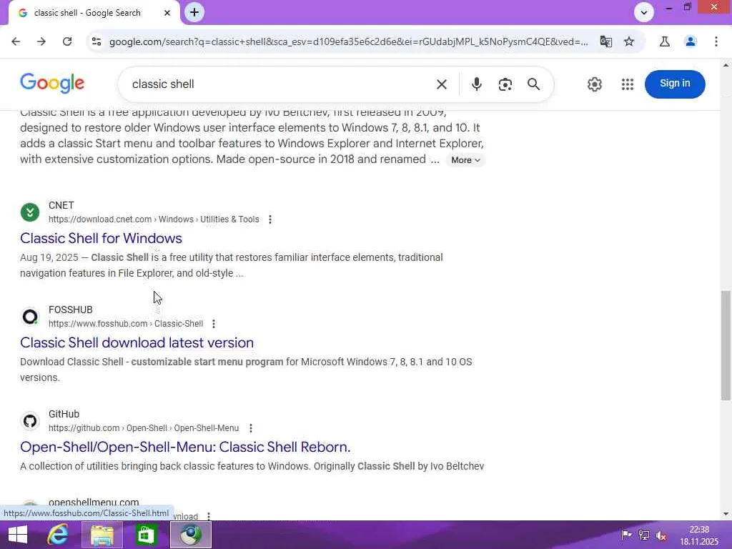Viewport: 732px width, 549px height.
Task: Click the Google logo
Action: [x=52, y=84]
